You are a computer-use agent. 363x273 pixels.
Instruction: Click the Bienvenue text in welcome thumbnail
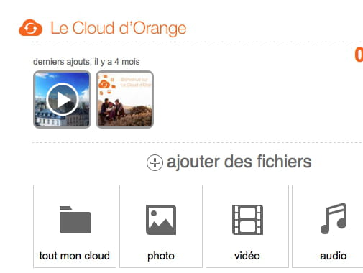tap(134, 79)
